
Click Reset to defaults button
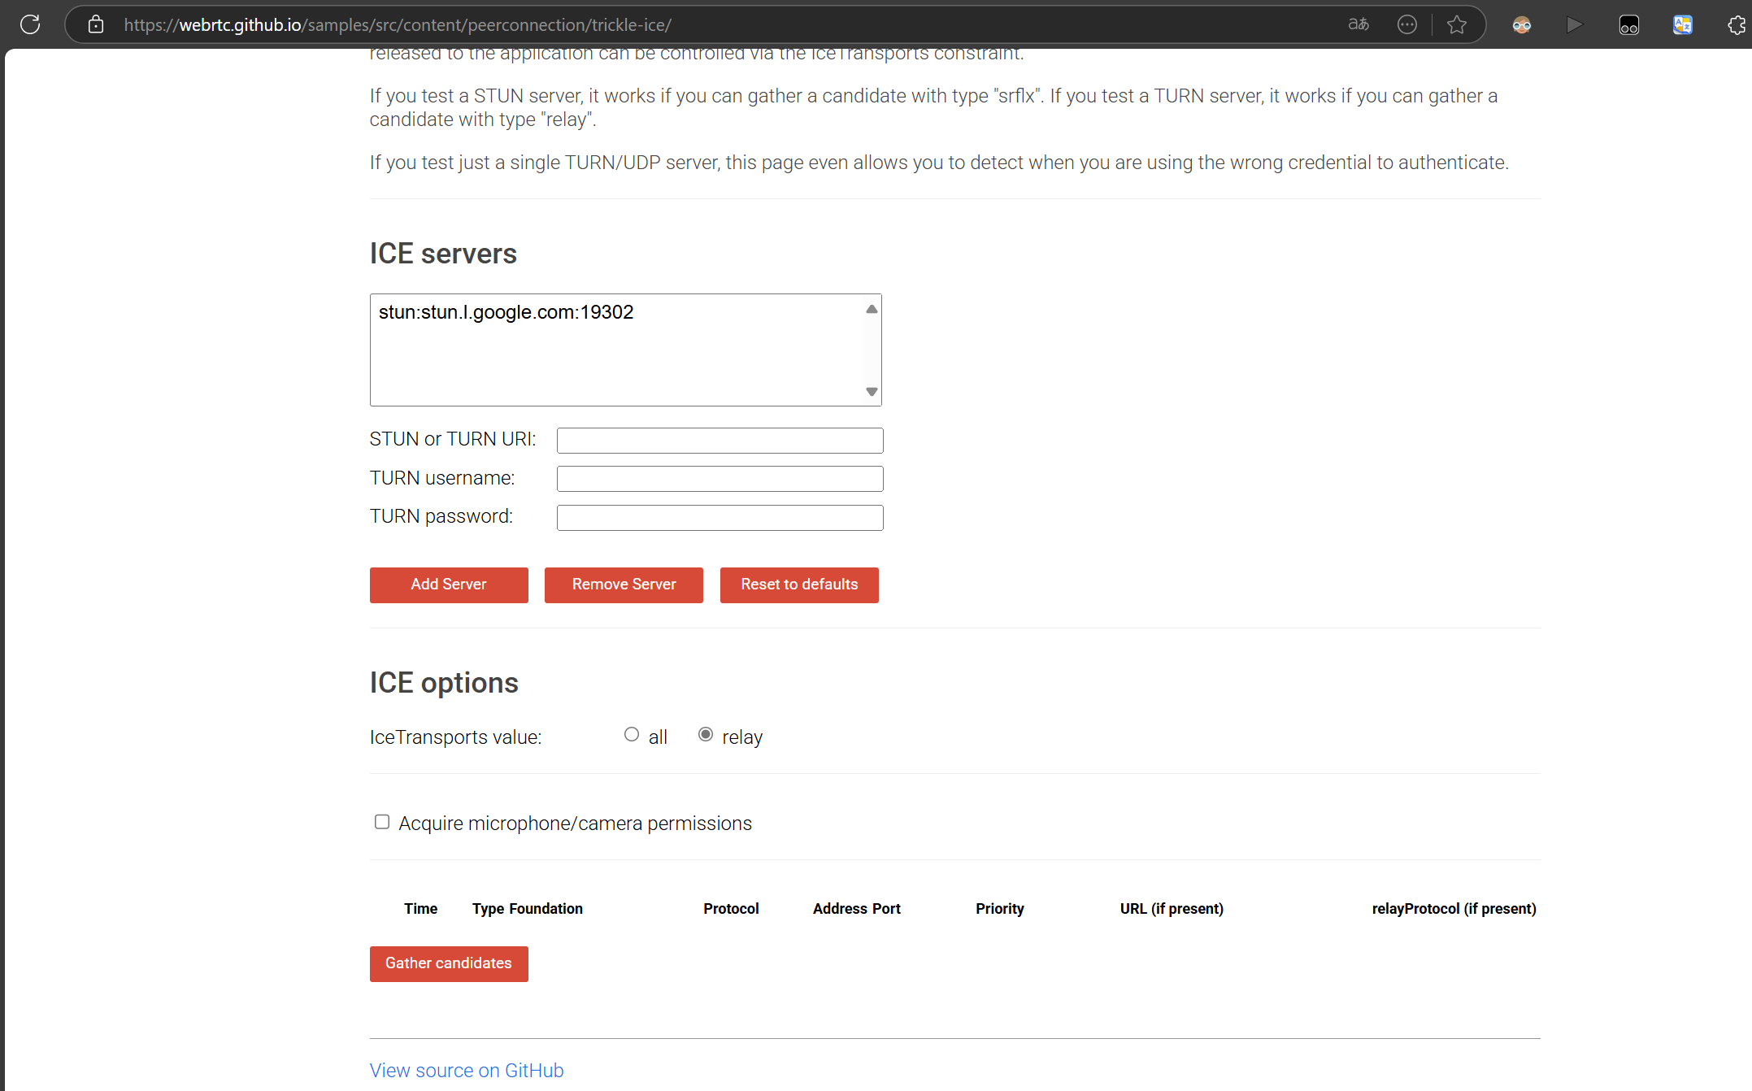[x=799, y=585]
